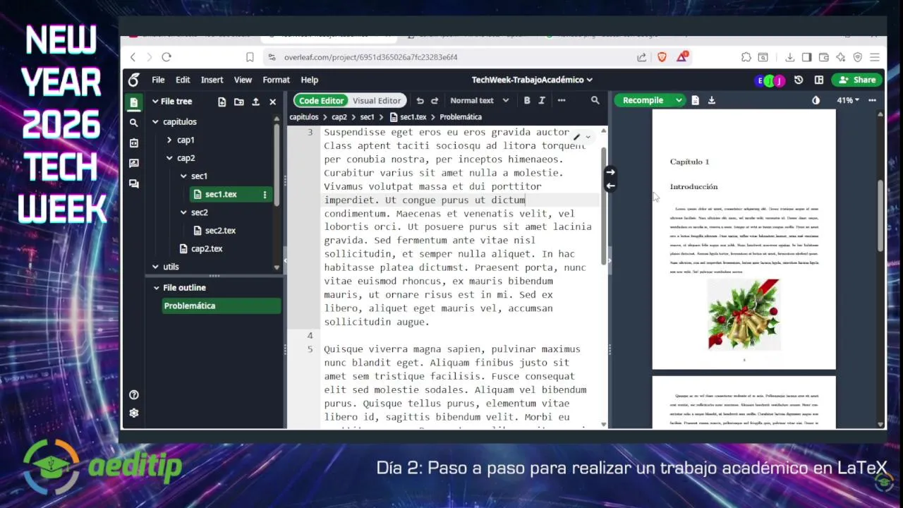Screen dimensions: 903x508
Task: Collapse the utils folder
Action: (155, 267)
